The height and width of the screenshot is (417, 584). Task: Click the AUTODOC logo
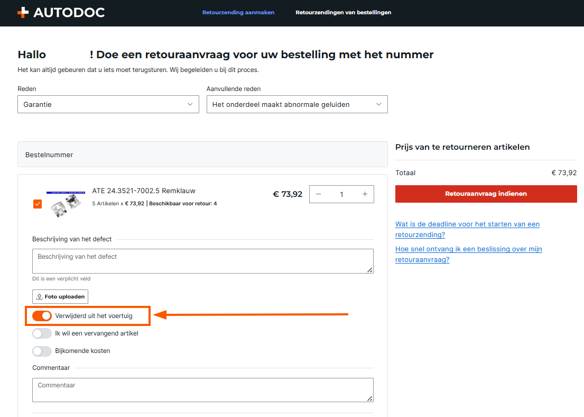click(x=61, y=13)
